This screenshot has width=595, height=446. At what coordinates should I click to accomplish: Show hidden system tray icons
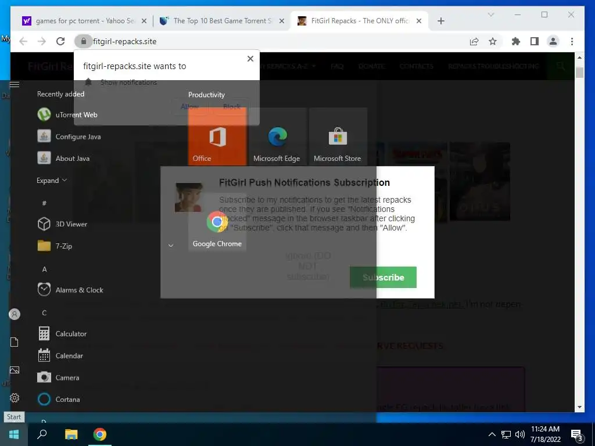point(492,434)
